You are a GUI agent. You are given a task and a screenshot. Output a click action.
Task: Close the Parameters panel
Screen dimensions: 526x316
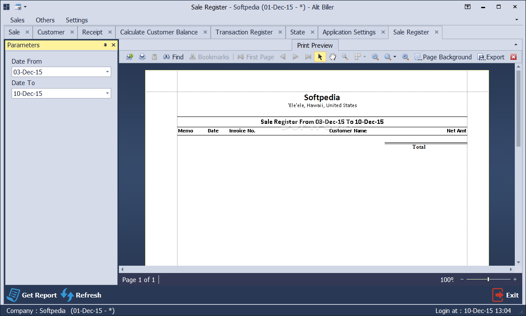coord(114,45)
